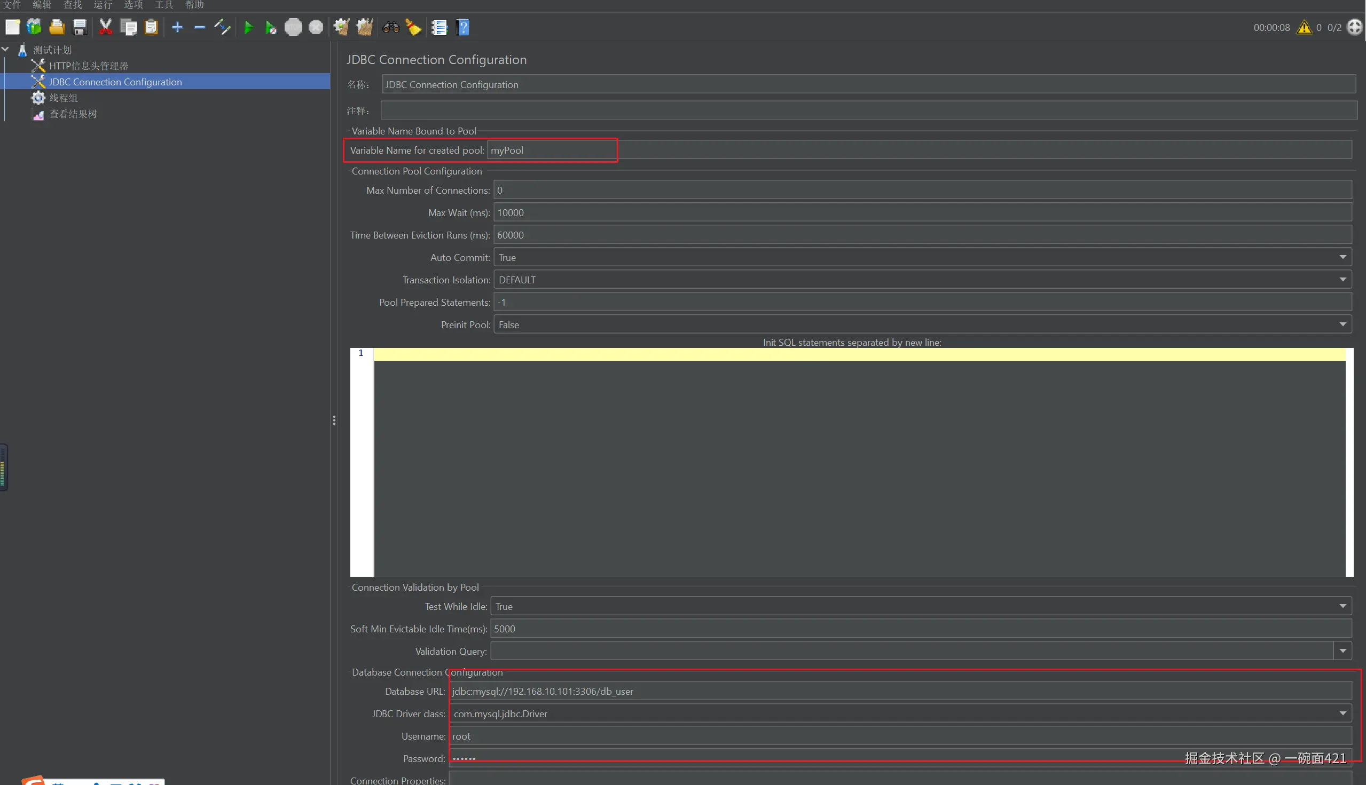Click the Function Helper list icon
Screen dimensions: 1366x785
439,28
